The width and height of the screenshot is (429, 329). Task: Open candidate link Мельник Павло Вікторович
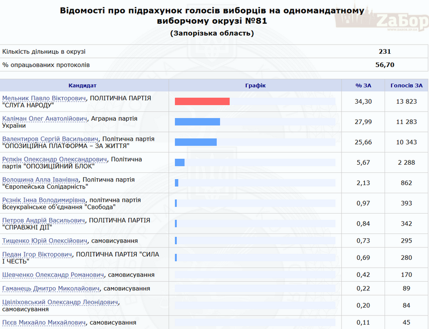[44, 99]
